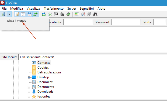This screenshot has height=101, width=167.
Task: Click the cancel current operation icon
Action: point(56,14)
